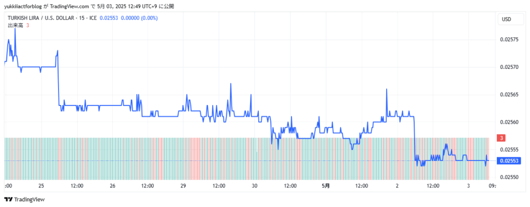Click the 0.02550 price axis label

tap(509, 177)
